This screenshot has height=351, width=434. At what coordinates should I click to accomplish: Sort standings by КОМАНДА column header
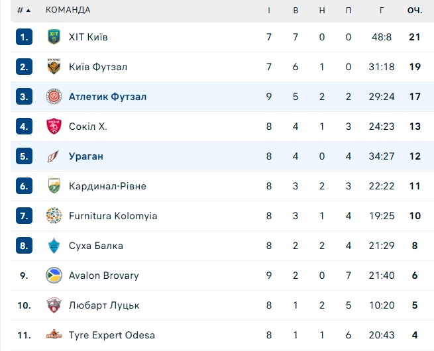[x=68, y=10]
